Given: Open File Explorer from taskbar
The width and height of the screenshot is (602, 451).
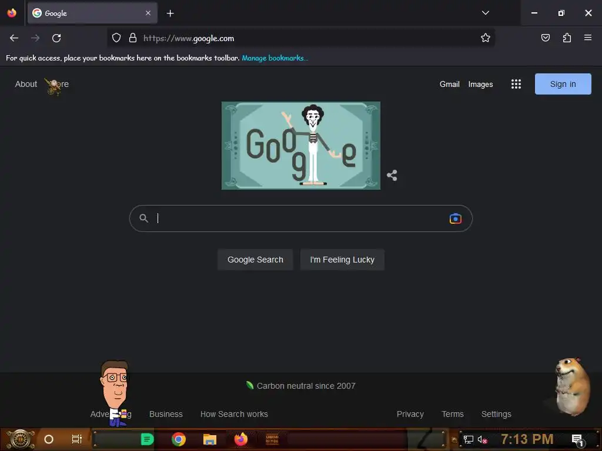Looking at the screenshot, I should pyautogui.click(x=210, y=439).
